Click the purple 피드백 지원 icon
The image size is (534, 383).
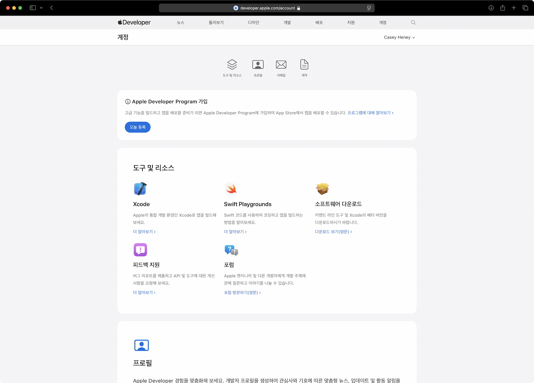140,250
